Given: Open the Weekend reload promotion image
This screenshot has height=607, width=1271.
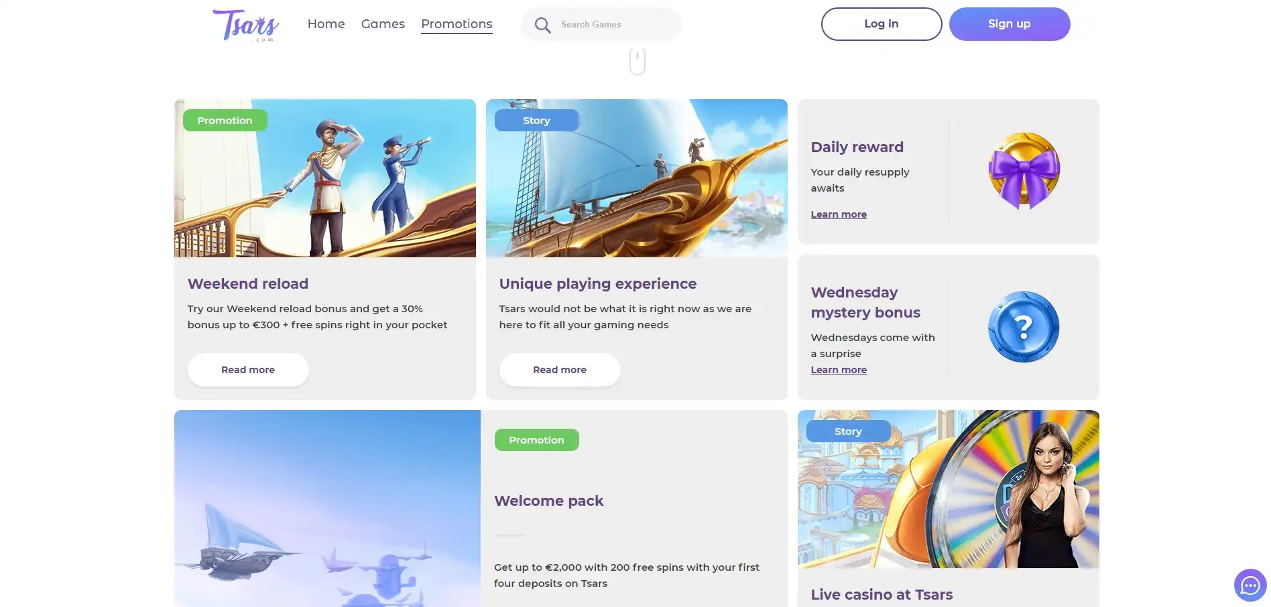Looking at the screenshot, I should pos(325,188).
